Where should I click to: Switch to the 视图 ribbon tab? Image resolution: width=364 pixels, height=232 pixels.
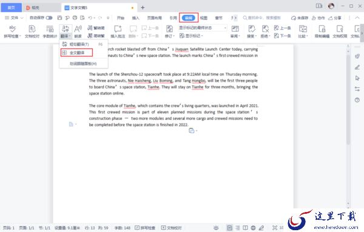click(204, 18)
